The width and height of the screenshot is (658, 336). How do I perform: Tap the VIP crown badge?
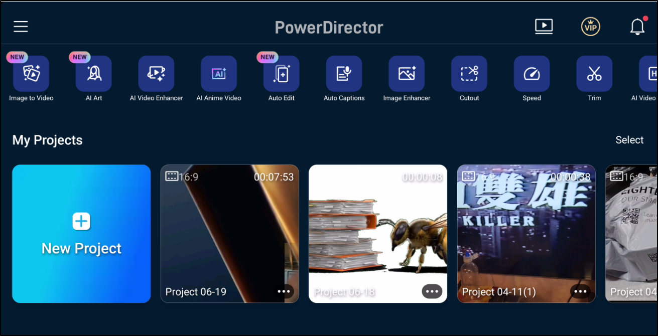[591, 27]
